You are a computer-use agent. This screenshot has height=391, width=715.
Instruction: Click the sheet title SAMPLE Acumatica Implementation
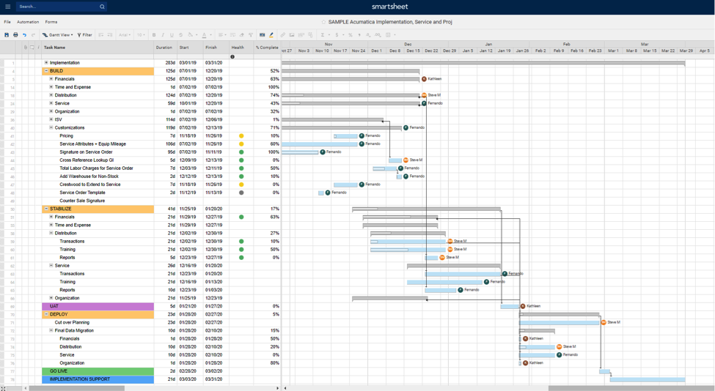point(390,22)
